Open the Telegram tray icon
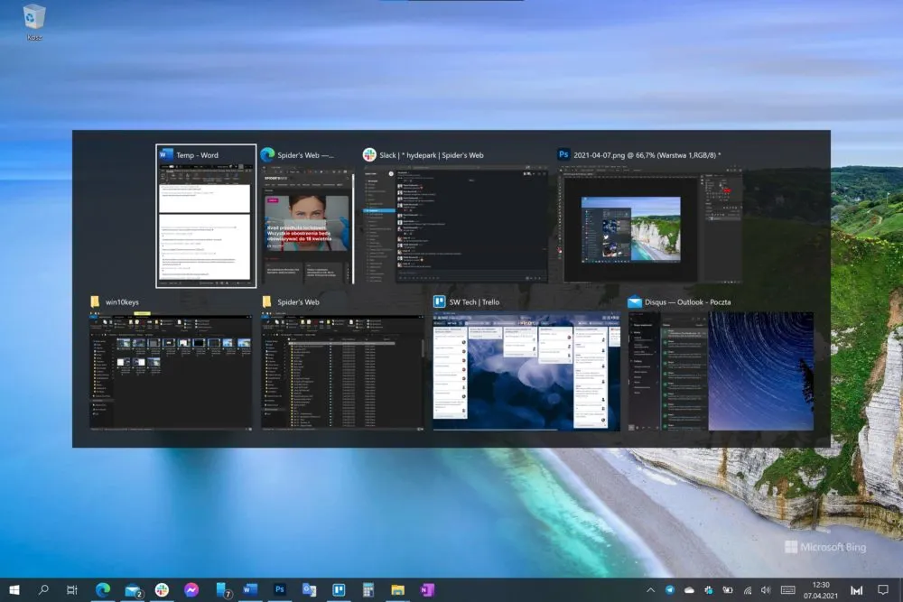The image size is (903, 602). coord(670,590)
